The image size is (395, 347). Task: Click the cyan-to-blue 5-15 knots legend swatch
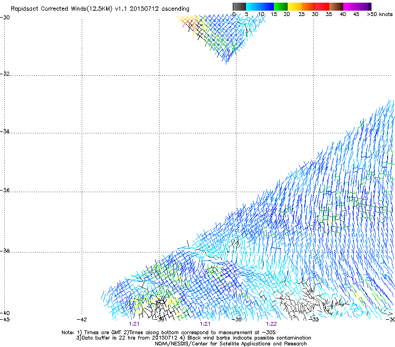coord(260,6)
